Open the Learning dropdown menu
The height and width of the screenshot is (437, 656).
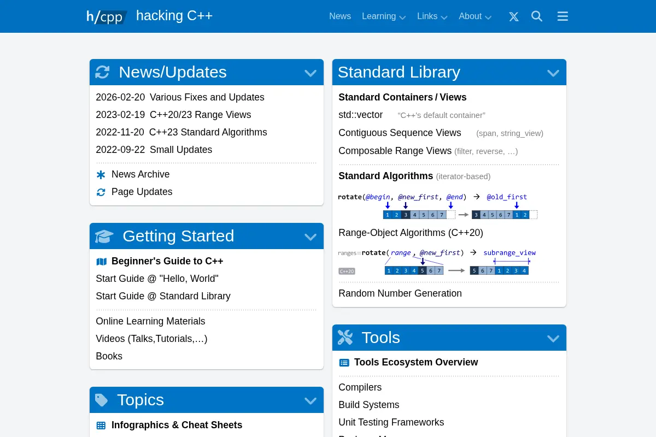(384, 16)
